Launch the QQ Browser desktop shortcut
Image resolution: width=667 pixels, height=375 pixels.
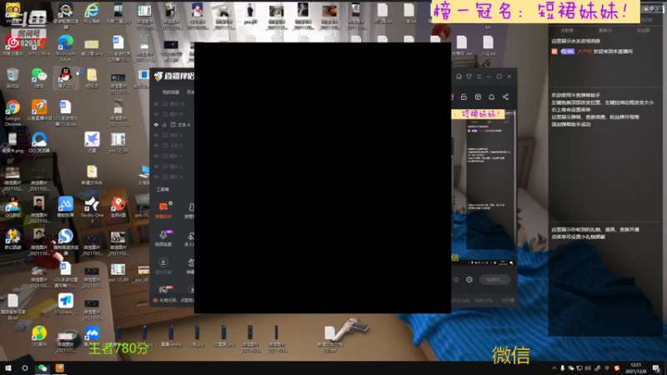39,142
